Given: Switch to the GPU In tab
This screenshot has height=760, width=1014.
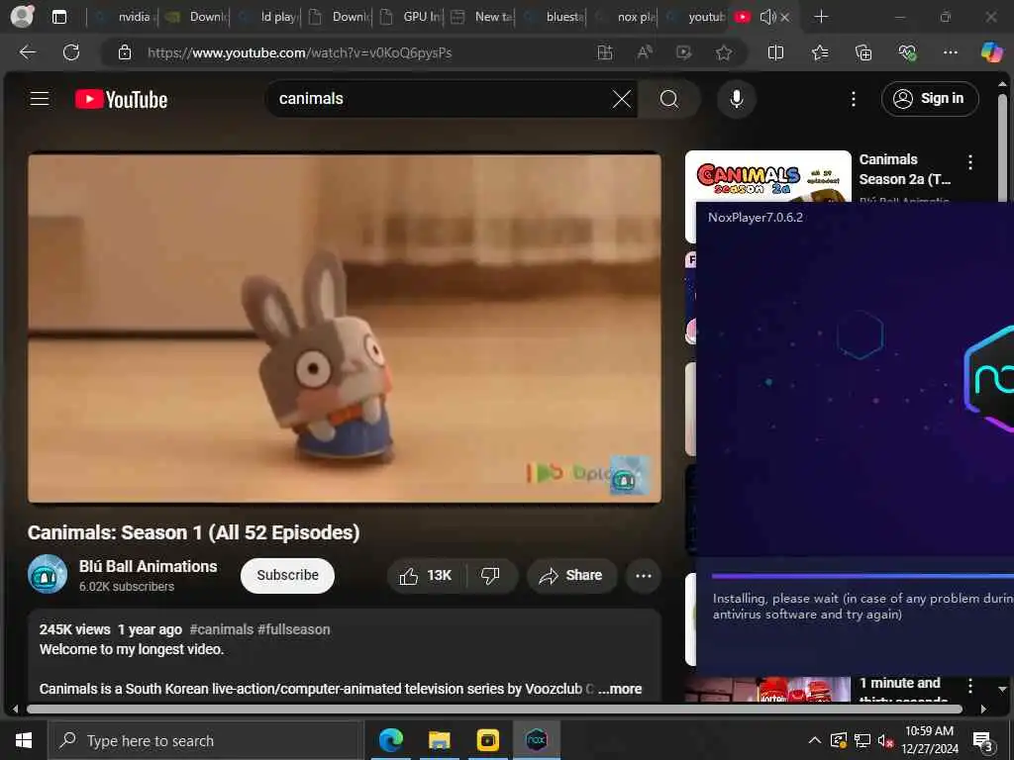Looking at the screenshot, I should coord(411,17).
